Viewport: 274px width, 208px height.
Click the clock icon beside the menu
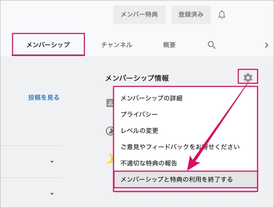[x=110, y=131]
